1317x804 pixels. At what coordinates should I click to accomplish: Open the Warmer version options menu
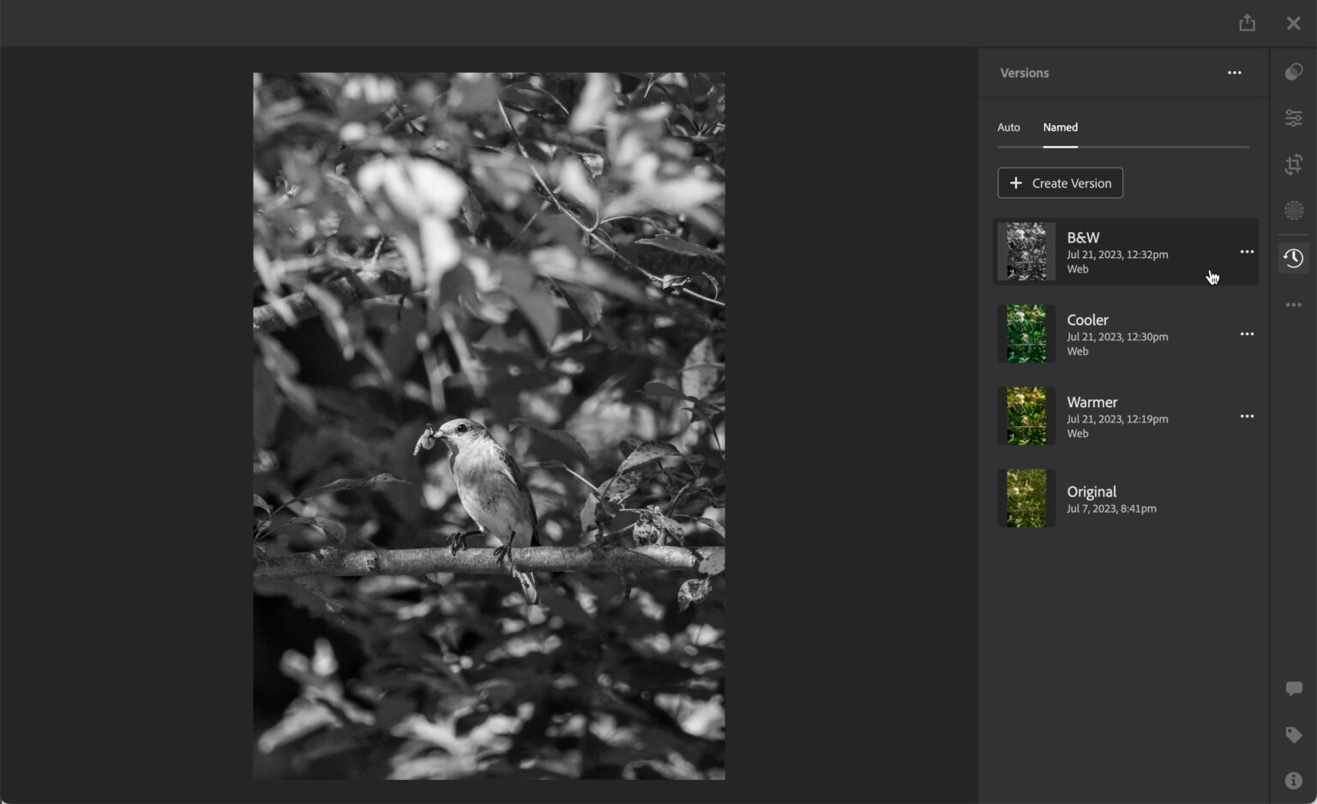[x=1248, y=416]
